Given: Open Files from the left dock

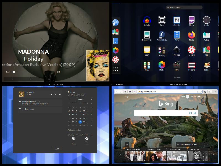Looking at the screenshot, I should [x=115, y=41].
